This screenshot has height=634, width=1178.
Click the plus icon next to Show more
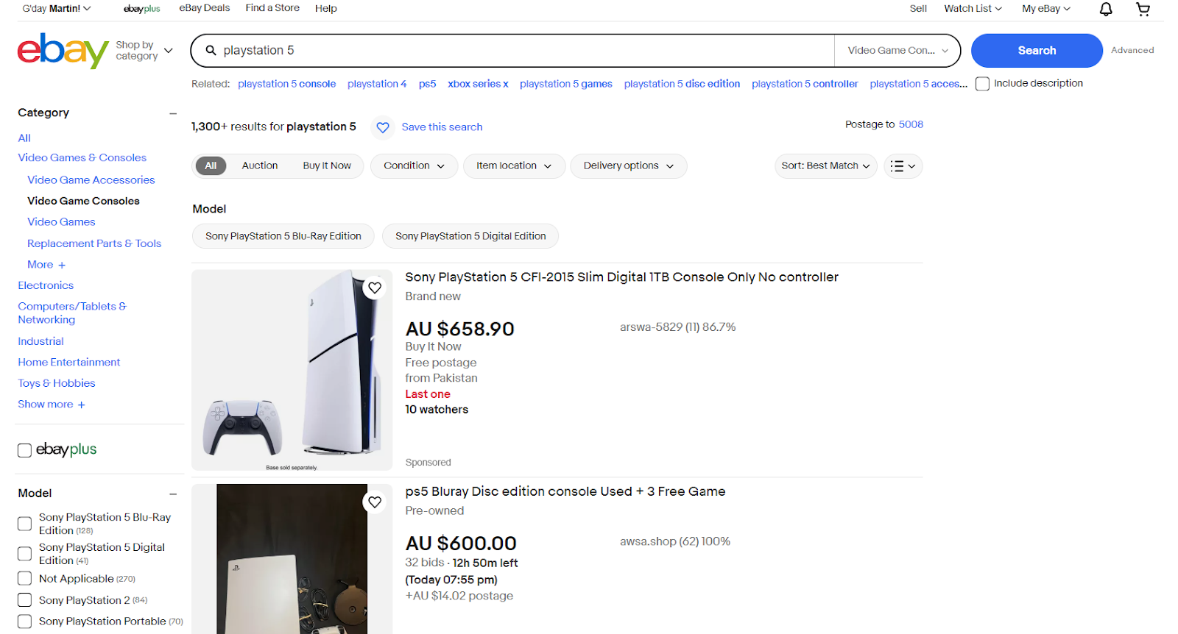click(81, 405)
